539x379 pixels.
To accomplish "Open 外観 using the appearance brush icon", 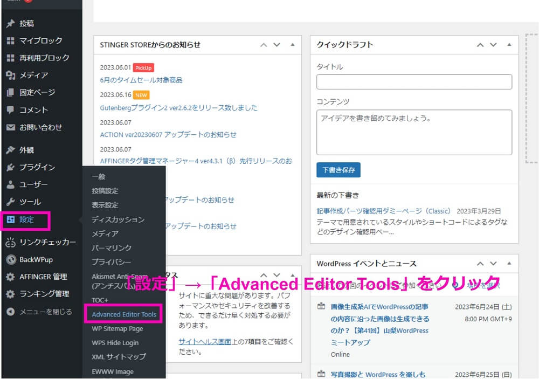I will (x=12, y=149).
